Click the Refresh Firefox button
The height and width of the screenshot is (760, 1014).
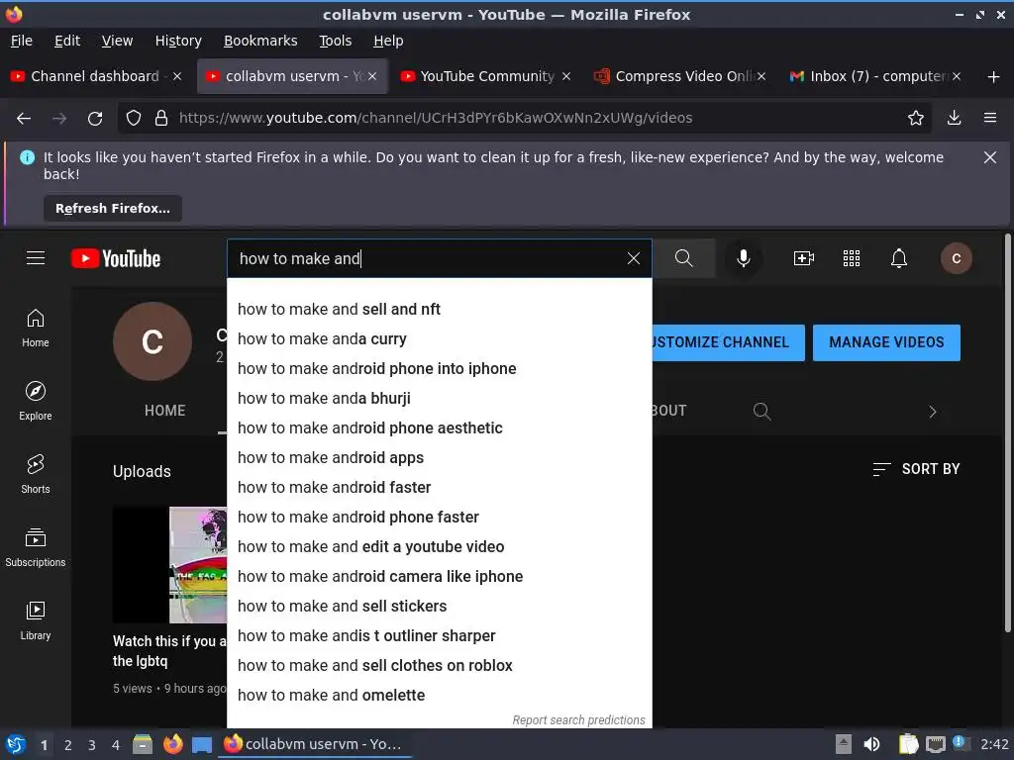[113, 209]
